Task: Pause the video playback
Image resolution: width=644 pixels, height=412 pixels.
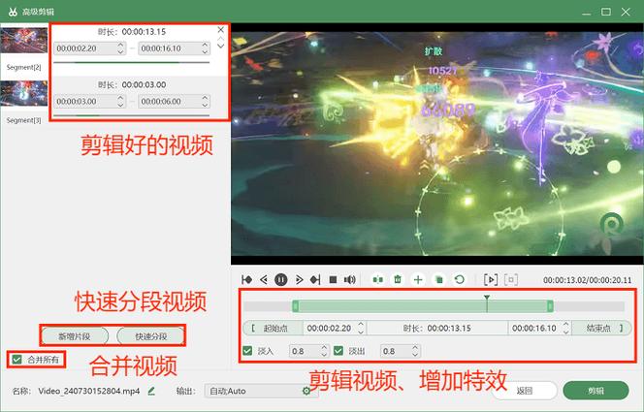Action: pos(281,280)
